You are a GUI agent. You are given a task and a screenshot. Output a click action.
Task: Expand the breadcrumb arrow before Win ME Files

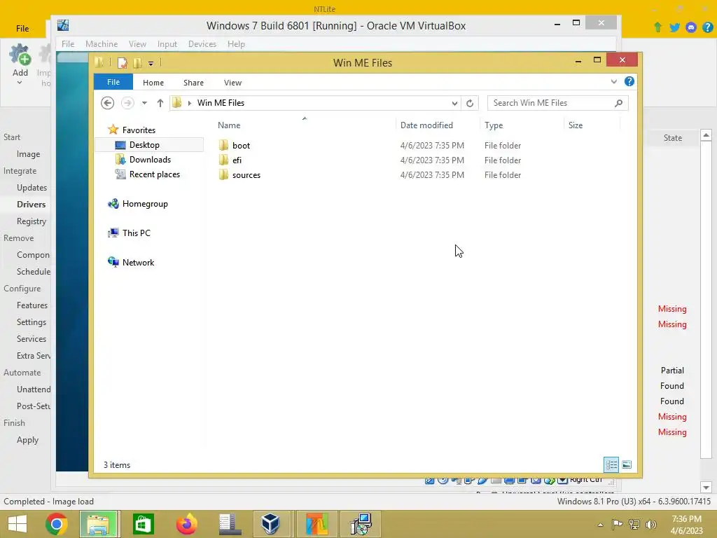coord(189,103)
